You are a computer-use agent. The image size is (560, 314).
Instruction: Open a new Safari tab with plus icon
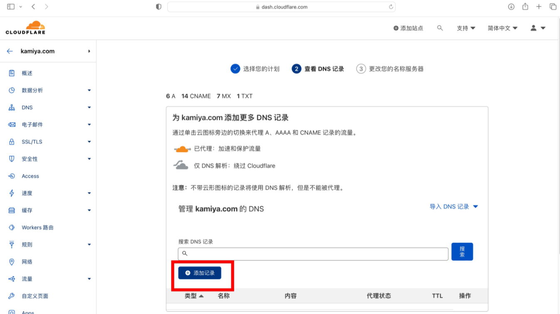[x=539, y=7]
